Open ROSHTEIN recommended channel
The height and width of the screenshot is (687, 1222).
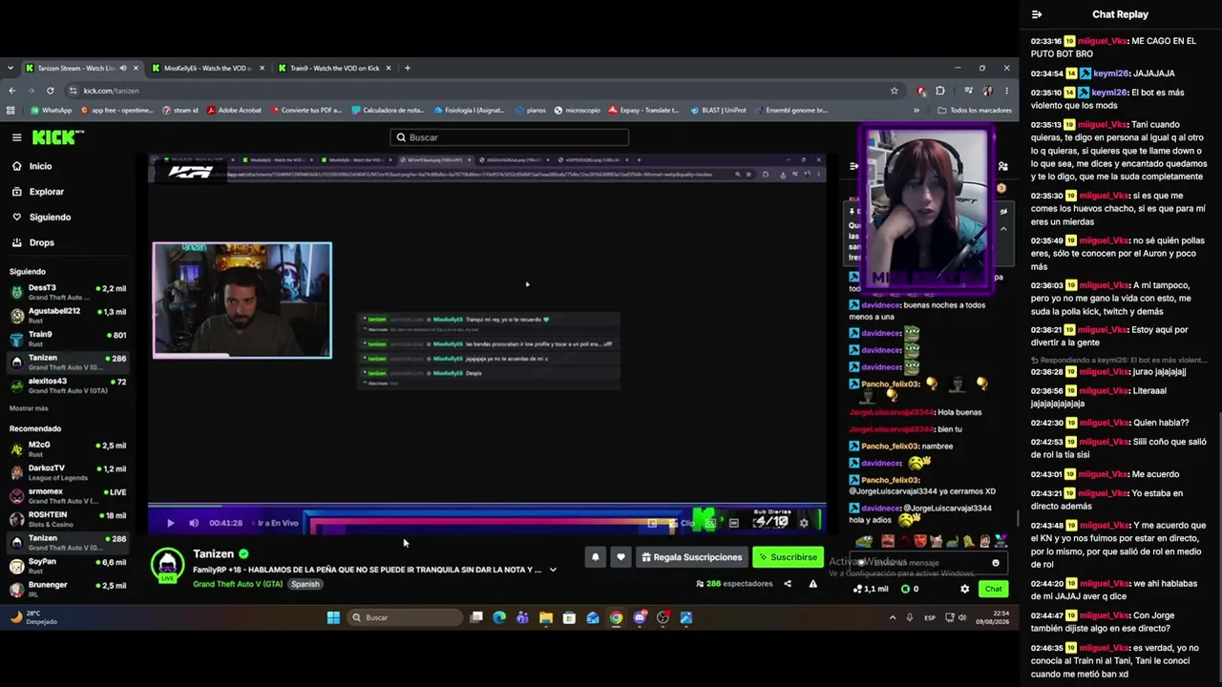pos(67,519)
